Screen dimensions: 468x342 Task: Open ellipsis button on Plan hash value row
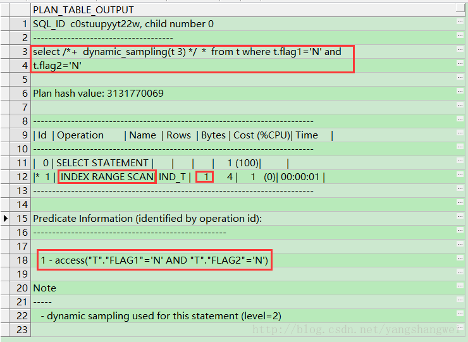[460, 94]
